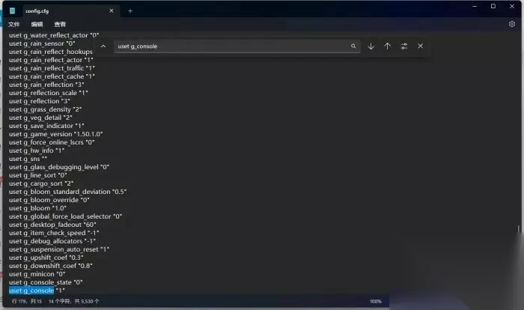Click the vertical scrollbar thumb
The width and height of the screenshot is (524, 310).
518,229
